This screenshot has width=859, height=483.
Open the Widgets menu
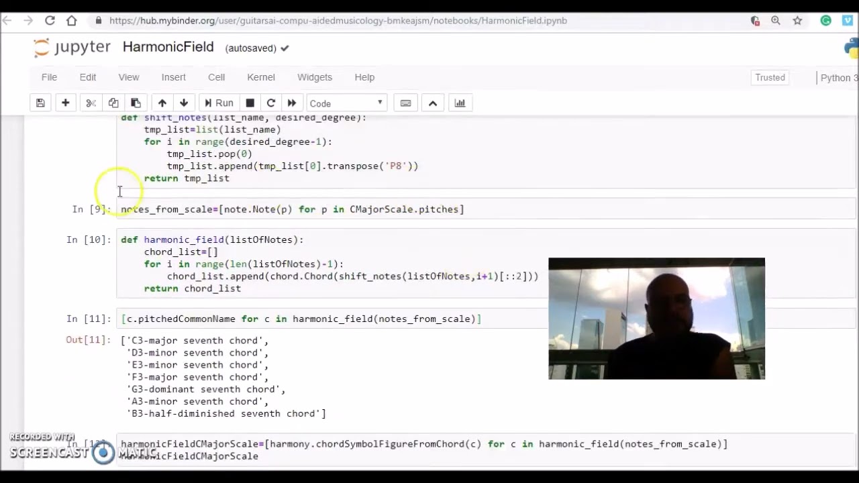(315, 77)
